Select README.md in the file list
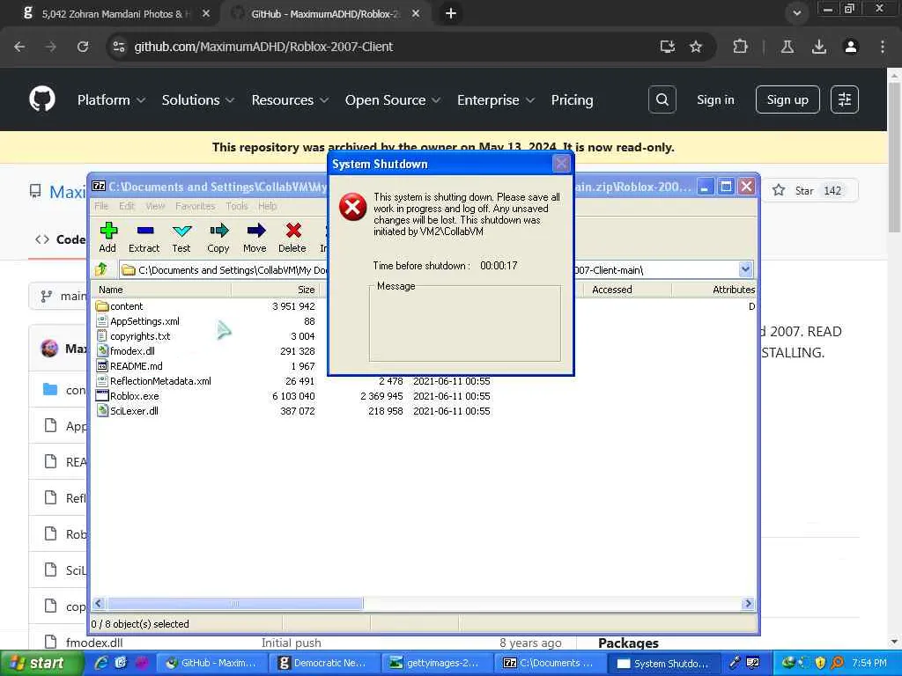Viewport: 902px width, 676px height. pyautogui.click(x=136, y=366)
